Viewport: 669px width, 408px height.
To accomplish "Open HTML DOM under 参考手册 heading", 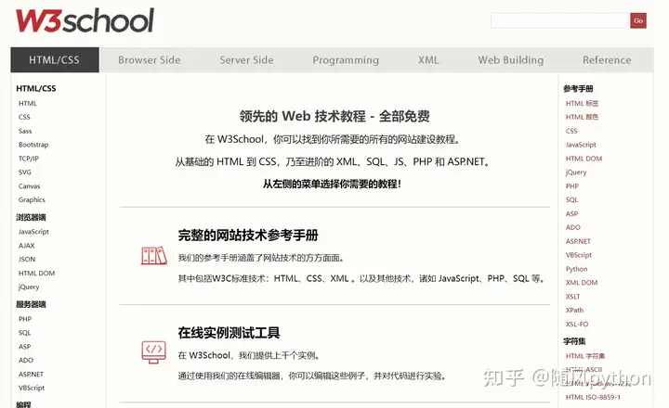I will tap(584, 159).
